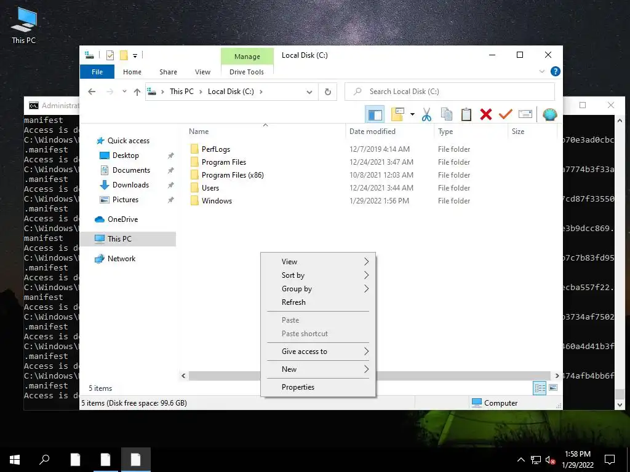Screen dimensions: 630x472
Task: Sort by Type column header
Action: coord(471,132)
